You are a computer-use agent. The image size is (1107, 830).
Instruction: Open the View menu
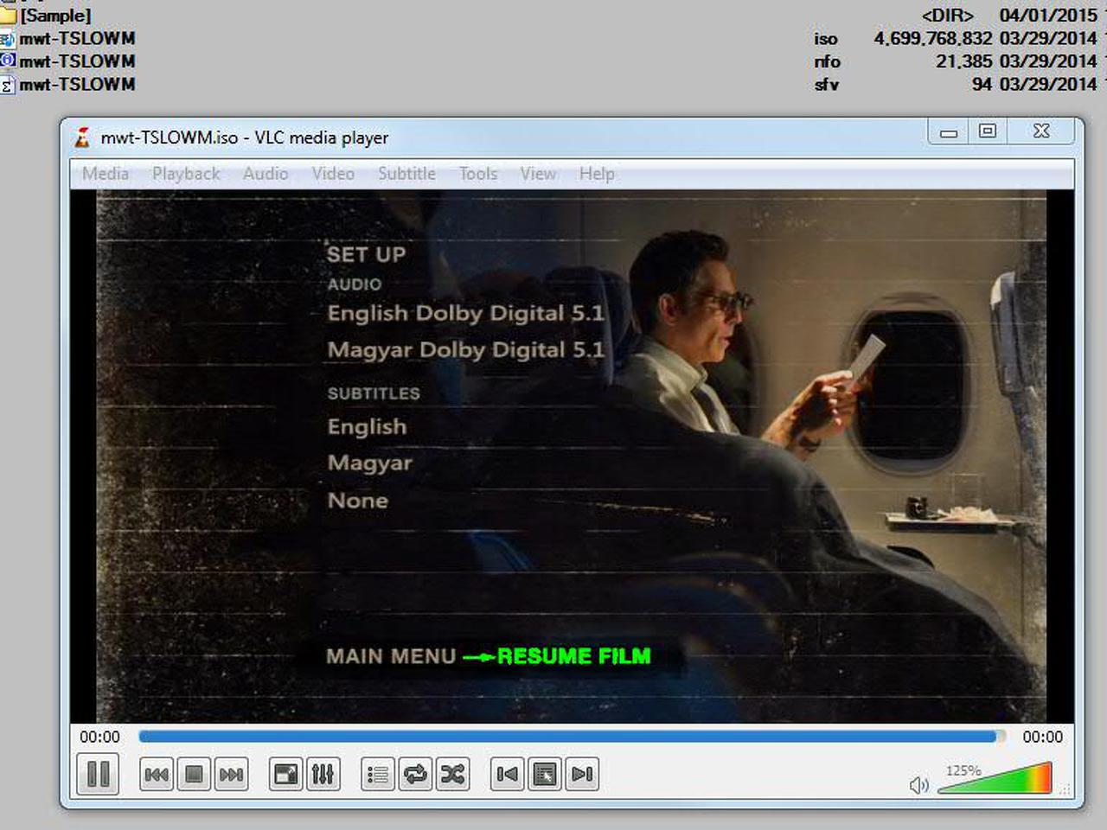(538, 174)
